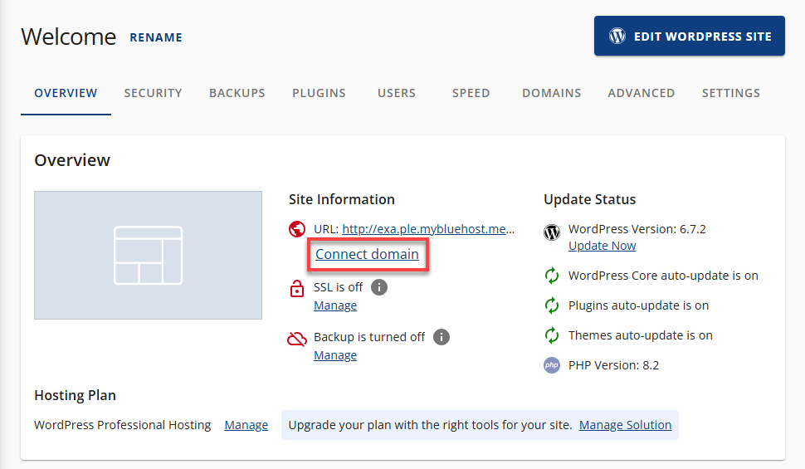Image resolution: width=805 pixels, height=469 pixels.
Task: Click 'Themes auto-update is on' text
Action: (x=641, y=335)
